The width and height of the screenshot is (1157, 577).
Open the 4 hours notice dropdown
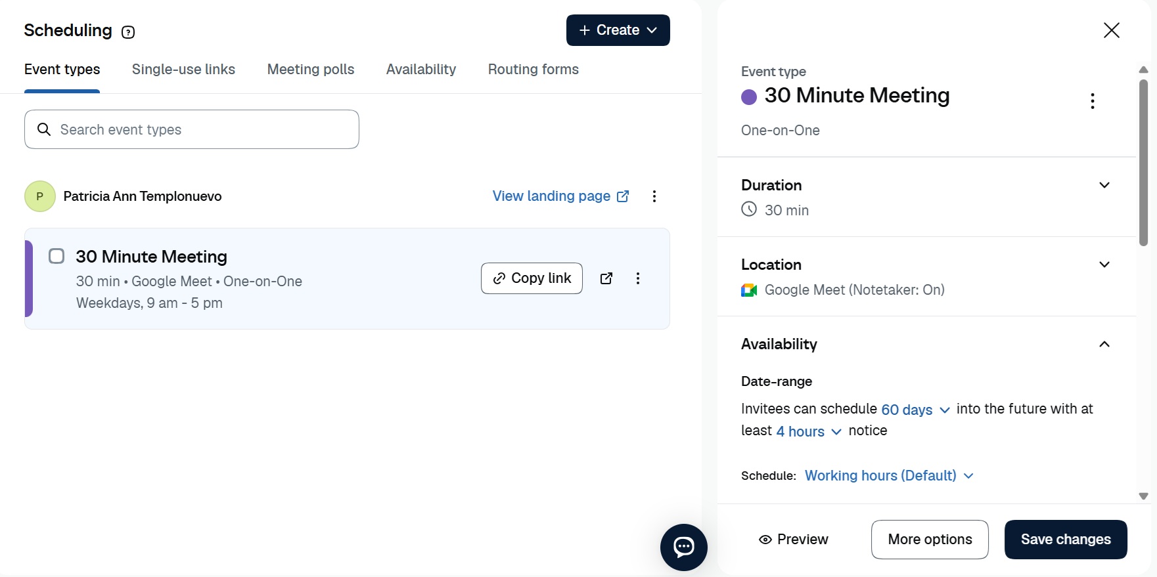809,431
